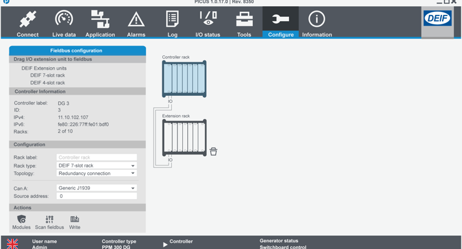Open the Information page

(317, 24)
